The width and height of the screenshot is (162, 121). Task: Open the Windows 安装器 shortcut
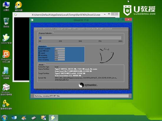(x=6, y=73)
